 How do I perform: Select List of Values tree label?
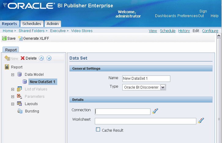click(36, 89)
